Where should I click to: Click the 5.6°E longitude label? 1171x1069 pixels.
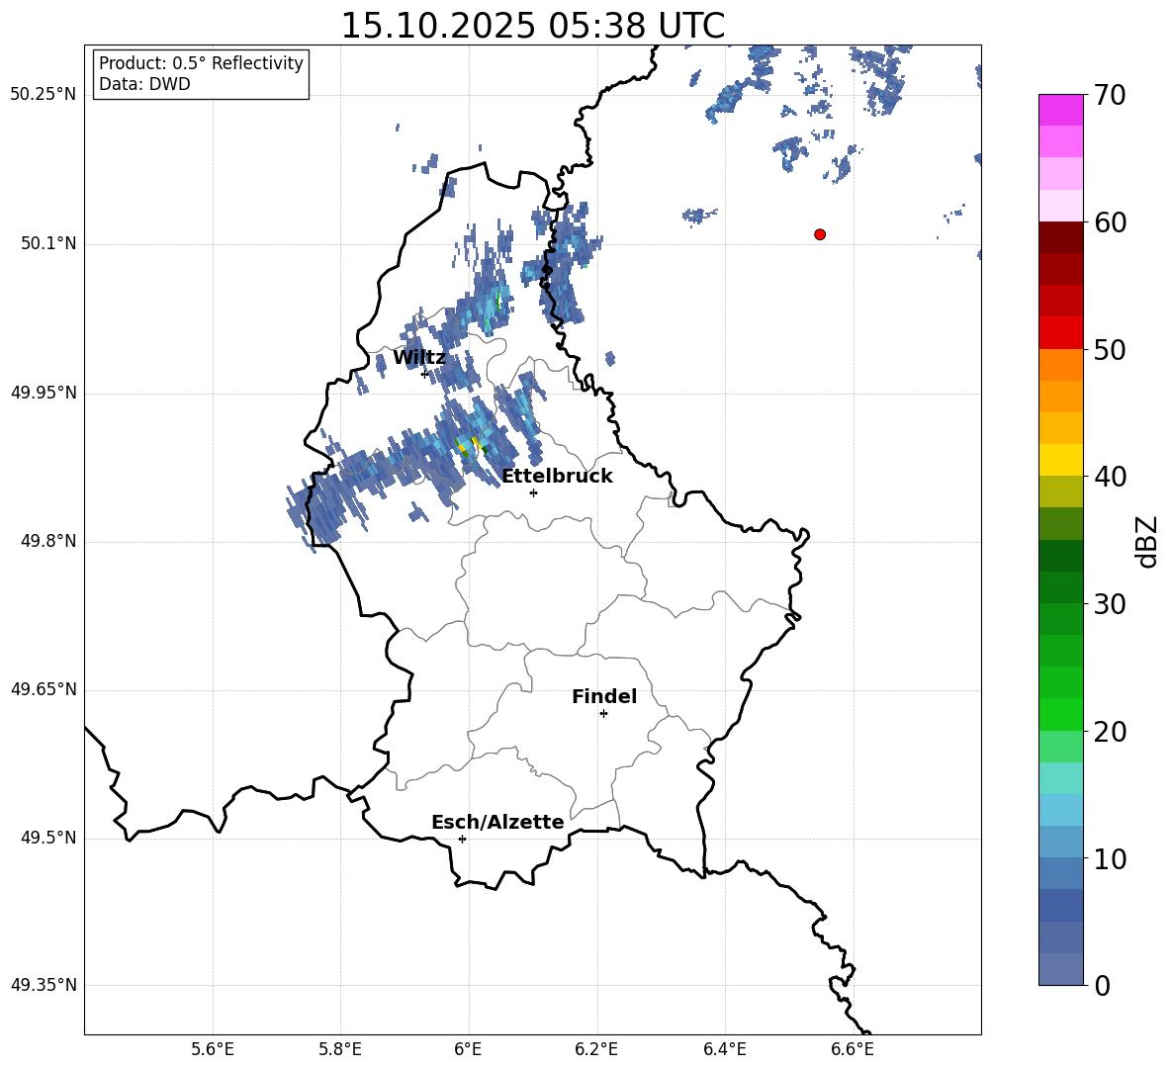(213, 1049)
